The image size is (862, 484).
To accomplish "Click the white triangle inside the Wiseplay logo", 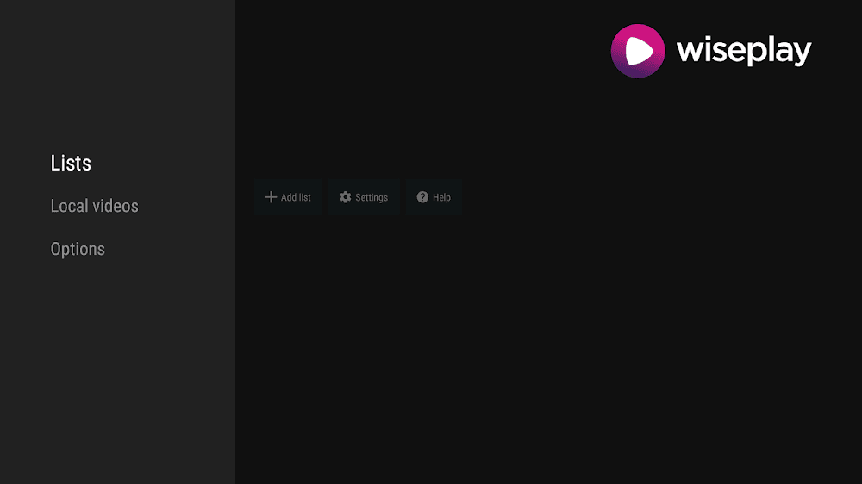I will (638, 52).
